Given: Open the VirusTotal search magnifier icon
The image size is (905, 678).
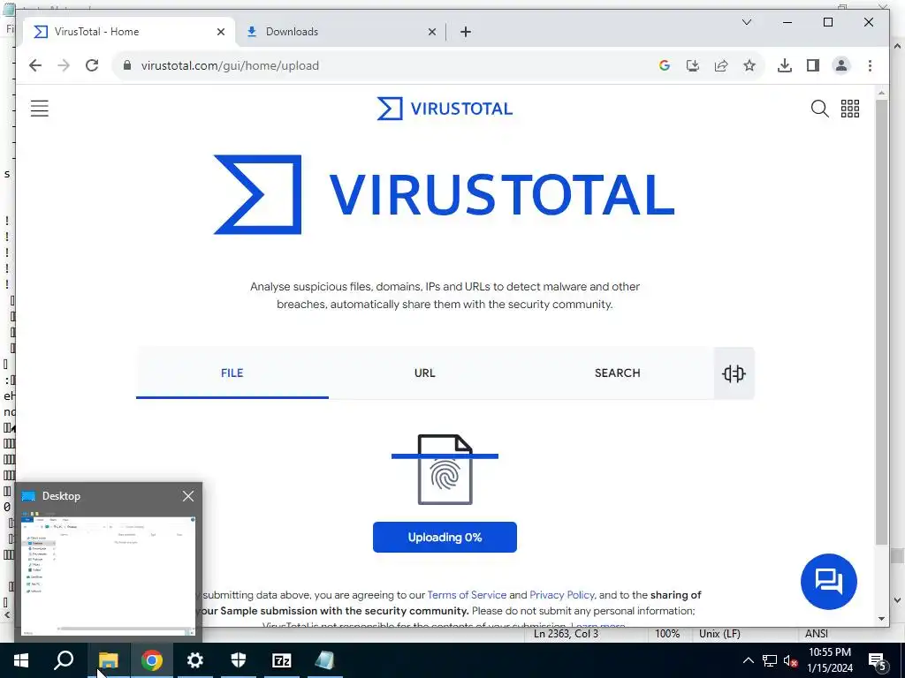Looking at the screenshot, I should point(819,109).
